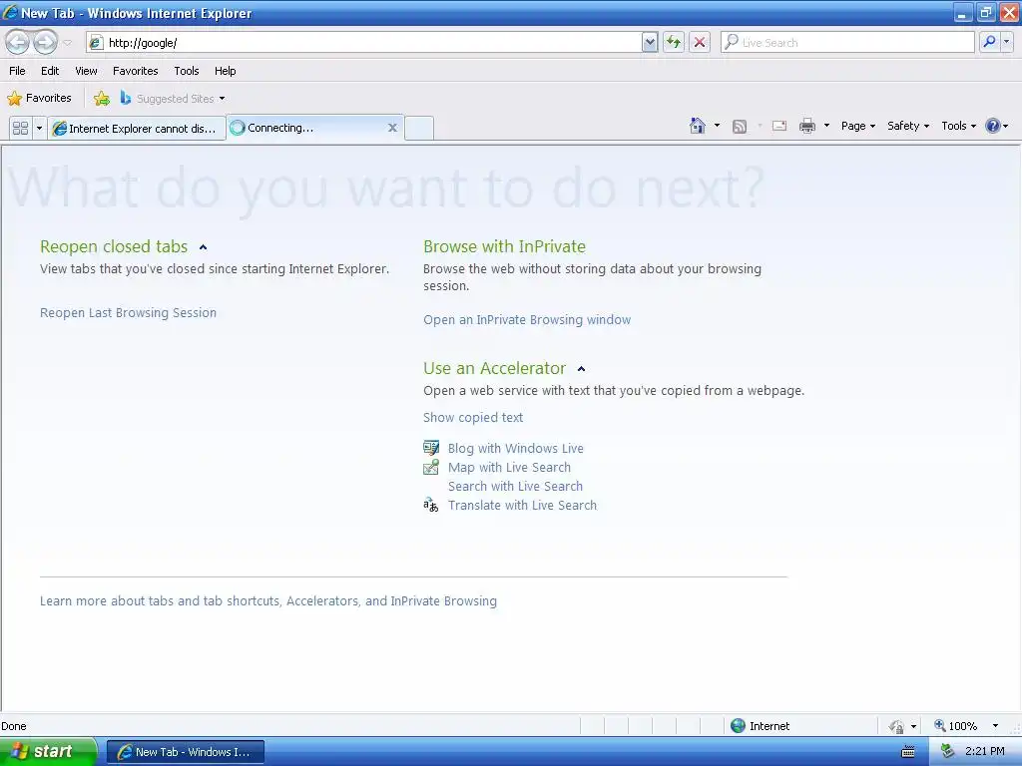This screenshot has height=766, width=1022.
Task: Click the RSS Feeds icon
Action: click(740, 127)
